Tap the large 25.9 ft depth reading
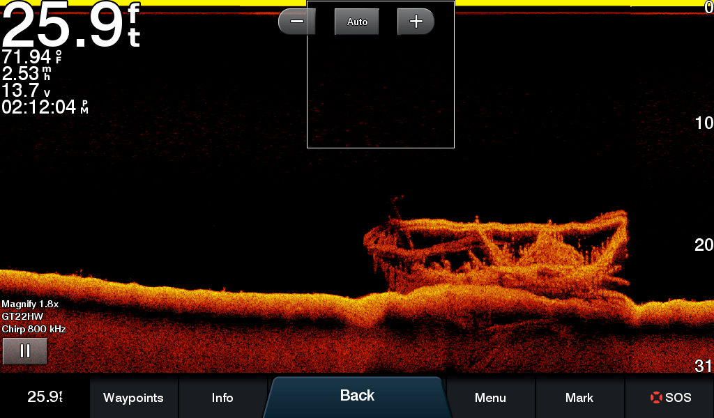This screenshot has width=714, height=418. [x=70, y=26]
